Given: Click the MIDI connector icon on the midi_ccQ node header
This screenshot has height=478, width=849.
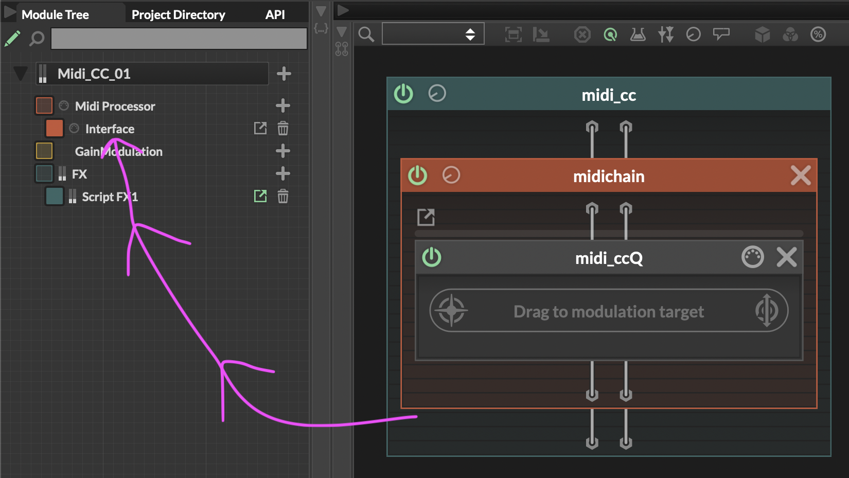Looking at the screenshot, I should point(753,257).
